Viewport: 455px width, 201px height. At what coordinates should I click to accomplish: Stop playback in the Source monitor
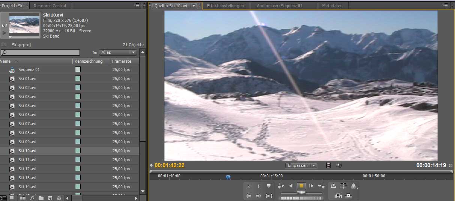(x=301, y=186)
